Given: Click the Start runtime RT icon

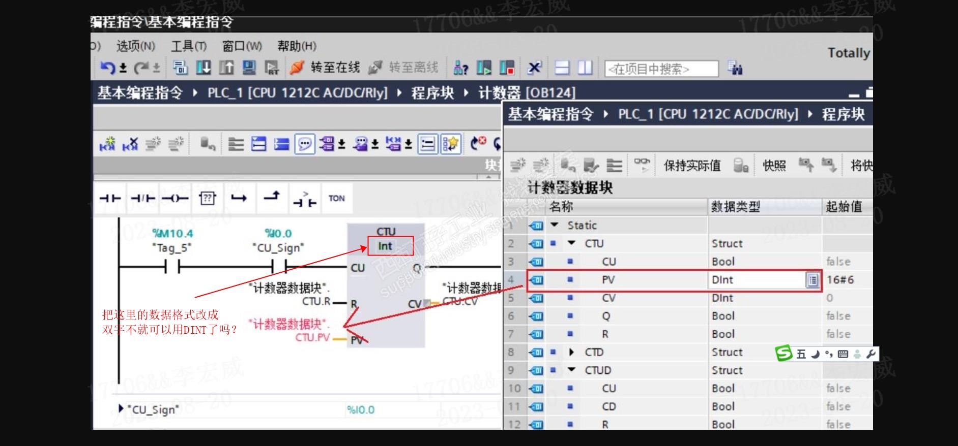Looking at the screenshot, I should pos(272,67).
